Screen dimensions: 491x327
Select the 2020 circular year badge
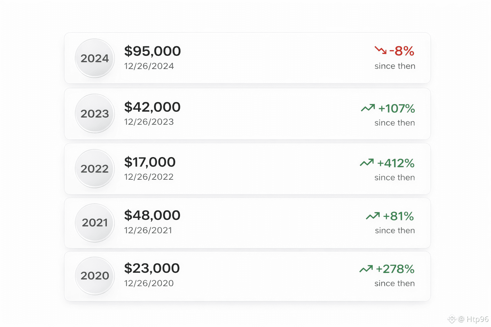94,276
